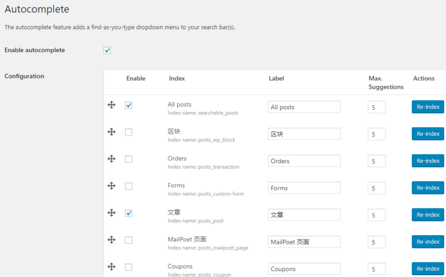The image size is (446, 277).
Task: Edit the Coupons label field
Action: [304, 269]
